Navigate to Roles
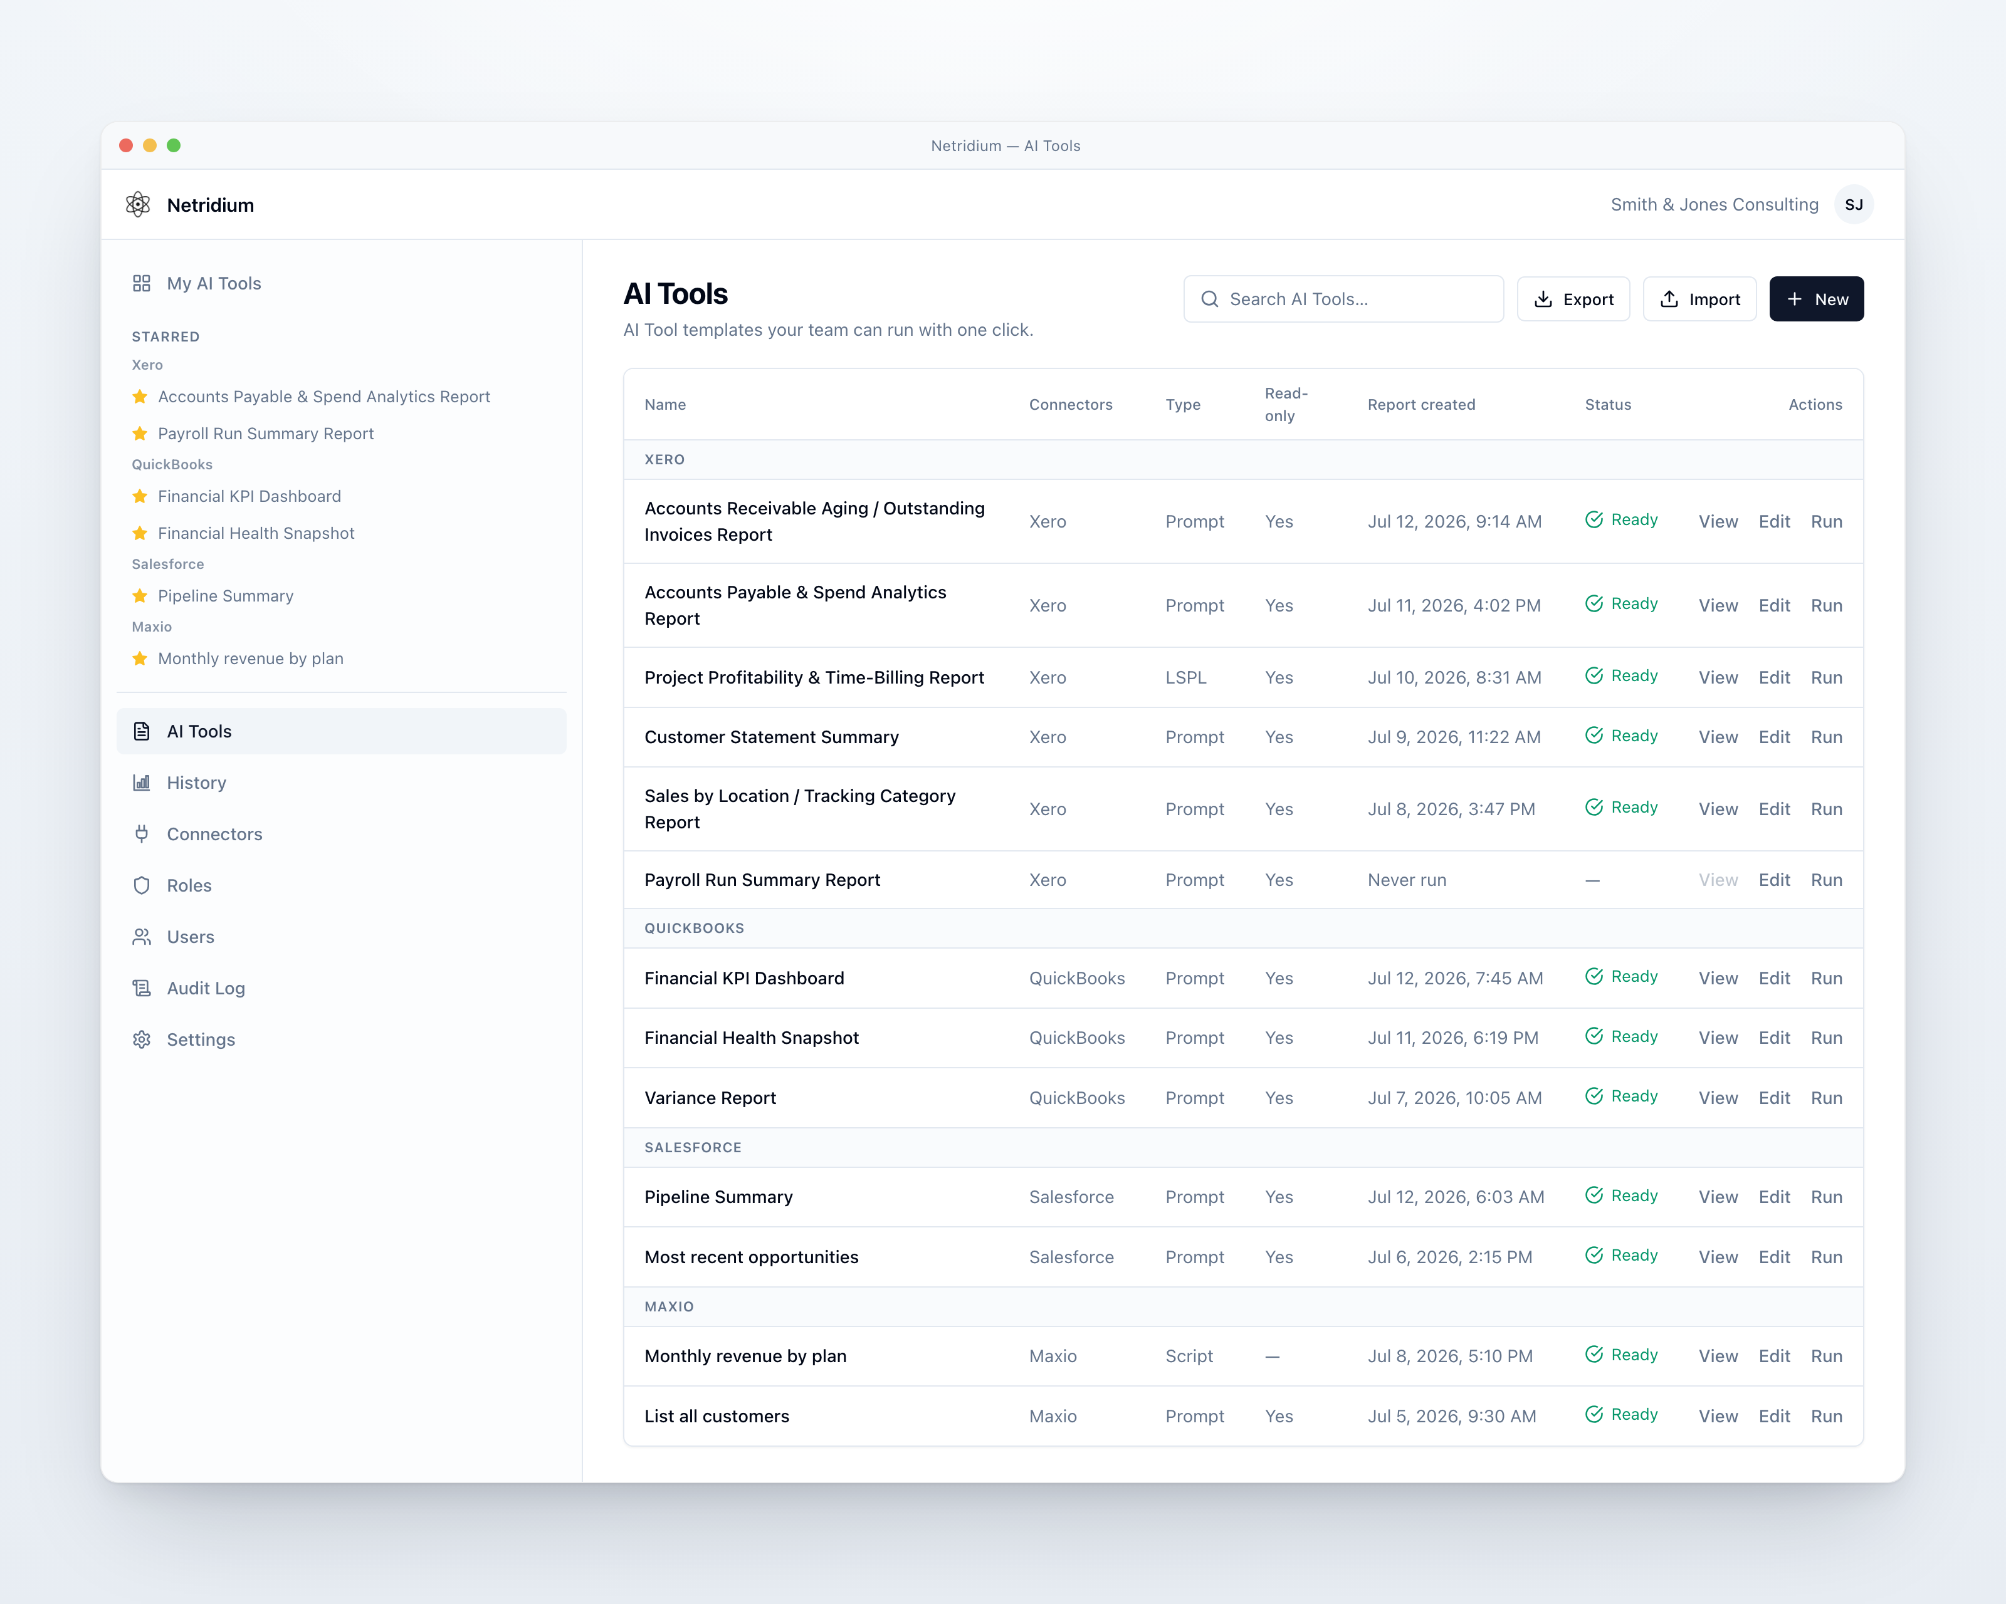This screenshot has height=1604, width=2006. (x=340, y=885)
